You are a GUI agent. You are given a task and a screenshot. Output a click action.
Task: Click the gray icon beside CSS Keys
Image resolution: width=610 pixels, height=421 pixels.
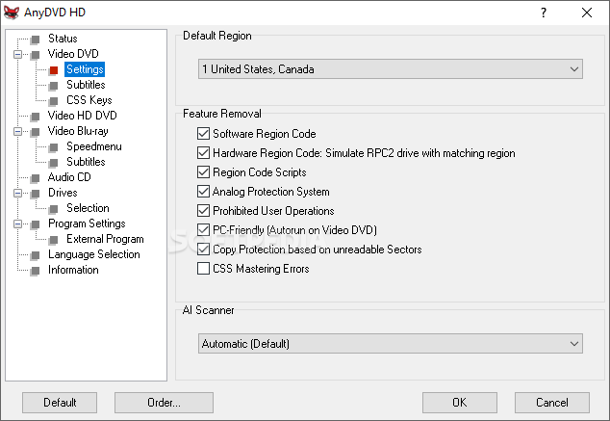pyautogui.click(x=54, y=101)
